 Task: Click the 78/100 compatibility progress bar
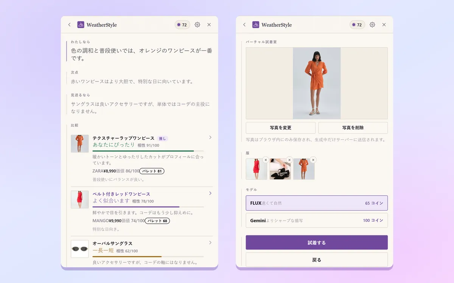[148, 207]
